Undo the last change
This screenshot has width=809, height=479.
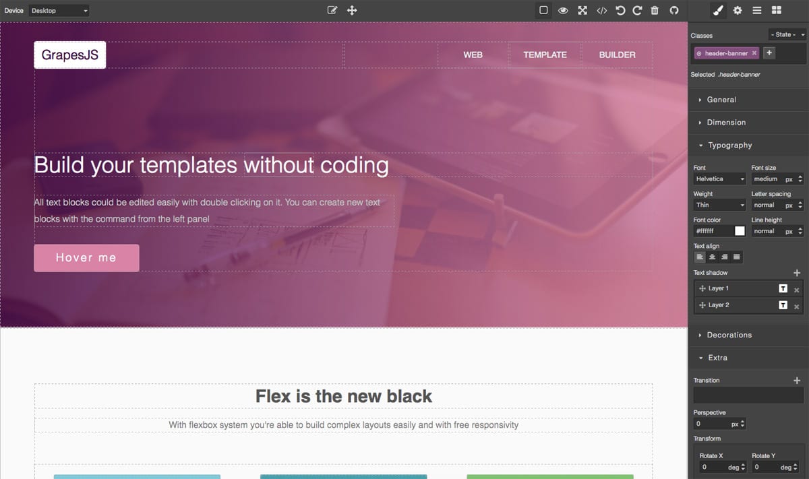pos(620,10)
